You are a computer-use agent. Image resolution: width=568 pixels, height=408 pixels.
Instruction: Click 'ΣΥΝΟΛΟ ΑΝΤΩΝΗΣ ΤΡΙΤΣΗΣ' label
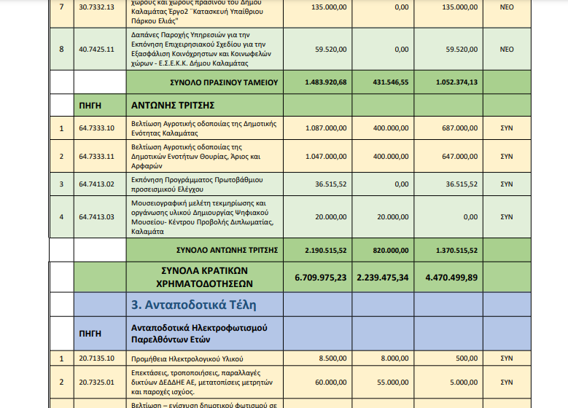227,250
